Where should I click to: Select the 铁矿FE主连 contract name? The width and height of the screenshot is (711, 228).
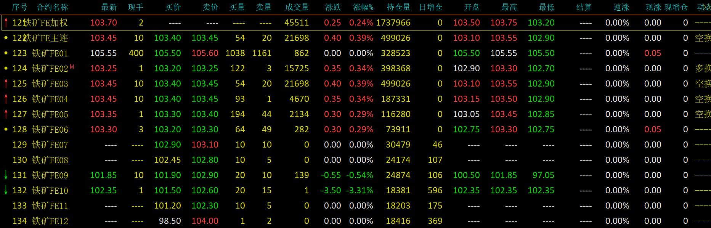point(46,38)
